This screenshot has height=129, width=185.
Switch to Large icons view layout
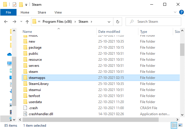[180, 125]
